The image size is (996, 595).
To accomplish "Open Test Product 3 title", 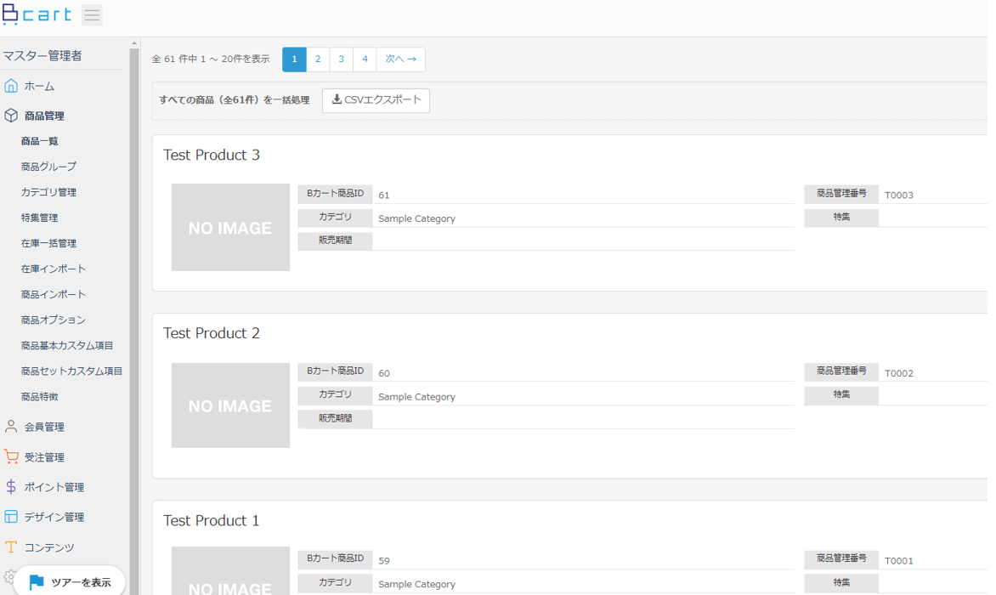I will 212,155.
